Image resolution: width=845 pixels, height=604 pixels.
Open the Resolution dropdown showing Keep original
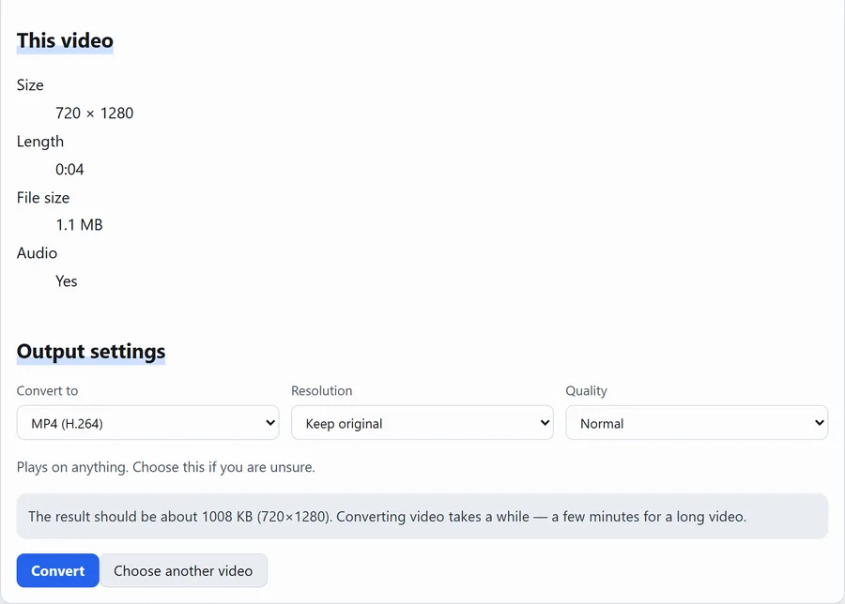pos(422,423)
